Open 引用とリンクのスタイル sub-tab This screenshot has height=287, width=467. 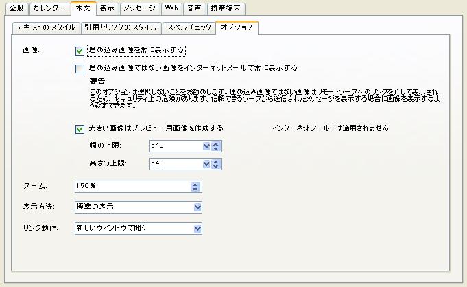click(121, 27)
